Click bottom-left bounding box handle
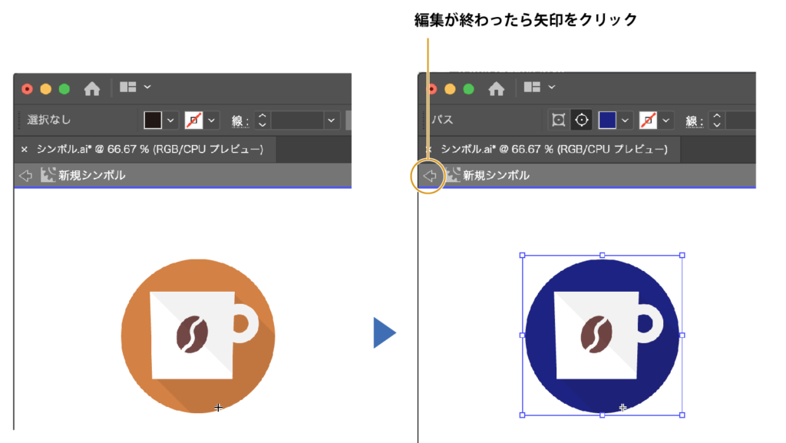 pos(522,415)
